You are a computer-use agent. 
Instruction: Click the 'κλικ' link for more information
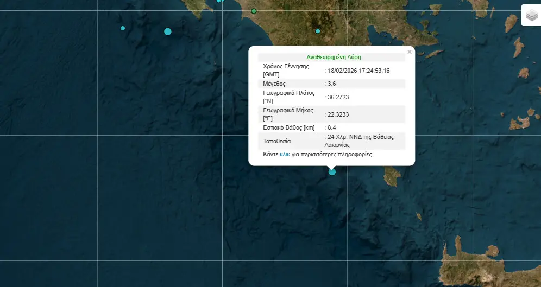285,155
